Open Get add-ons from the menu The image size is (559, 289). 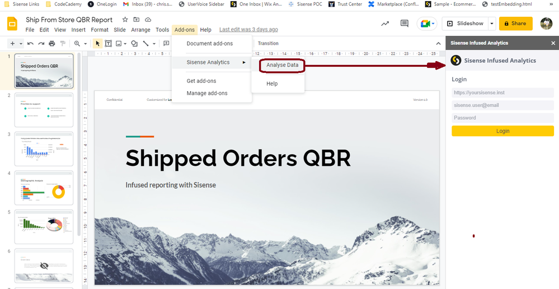click(201, 81)
